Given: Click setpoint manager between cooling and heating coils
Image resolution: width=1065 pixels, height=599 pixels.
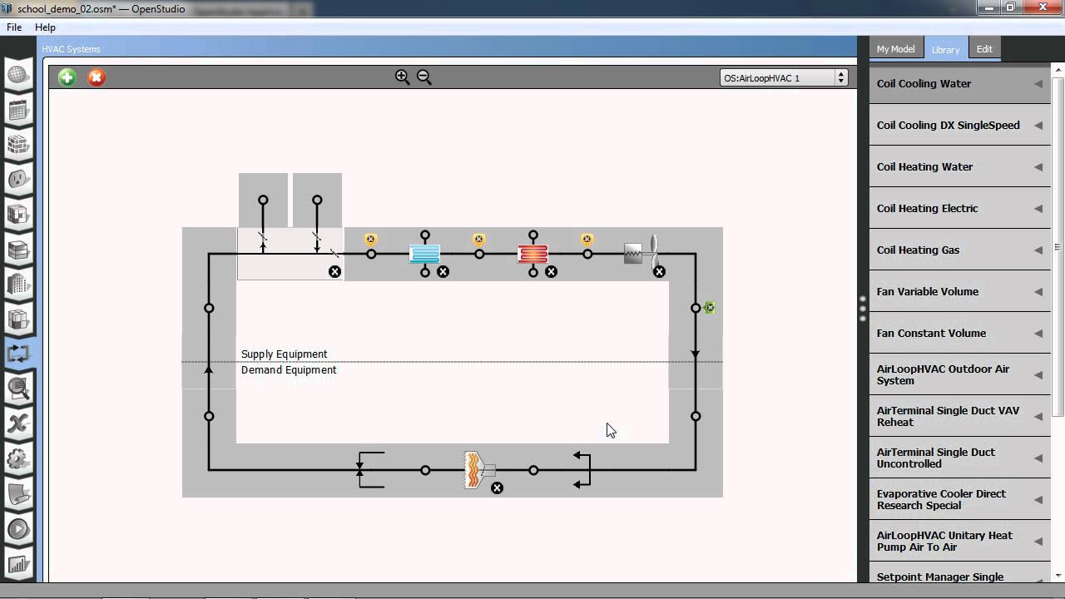Looking at the screenshot, I should coord(479,240).
